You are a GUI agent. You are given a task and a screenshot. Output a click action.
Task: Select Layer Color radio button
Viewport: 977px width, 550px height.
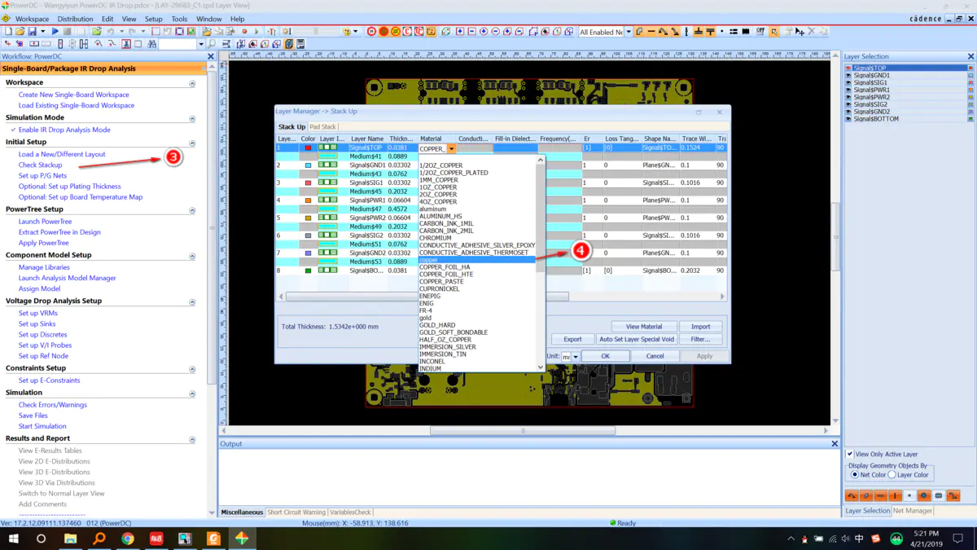(x=892, y=474)
